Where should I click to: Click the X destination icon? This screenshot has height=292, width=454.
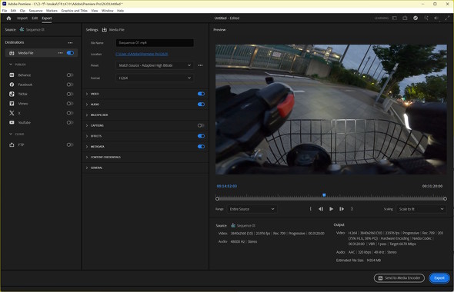(x=12, y=113)
